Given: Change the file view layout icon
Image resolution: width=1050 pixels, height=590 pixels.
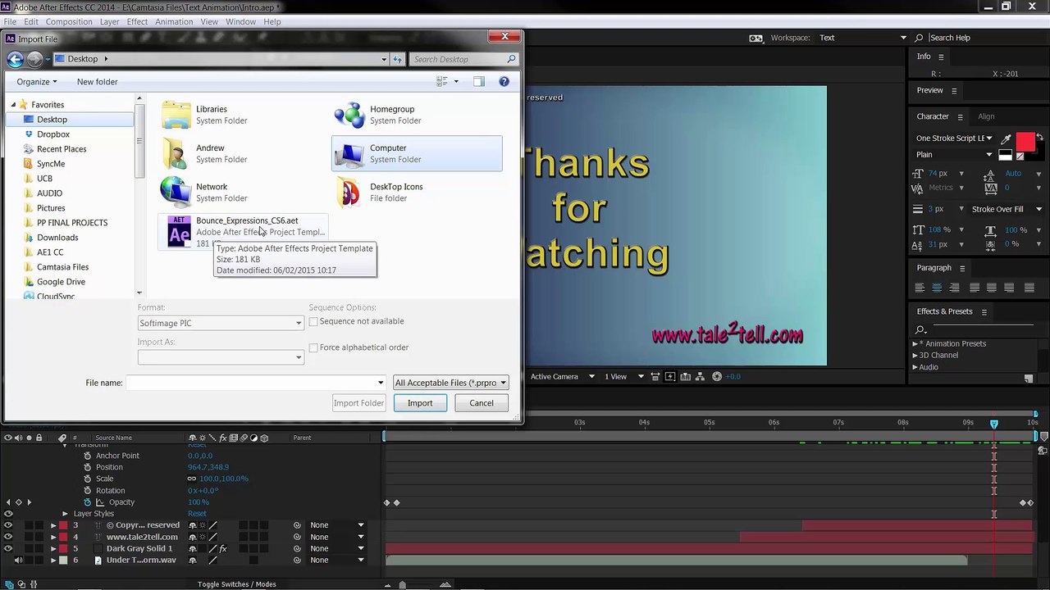Looking at the screenshot, I should point(441,81).
